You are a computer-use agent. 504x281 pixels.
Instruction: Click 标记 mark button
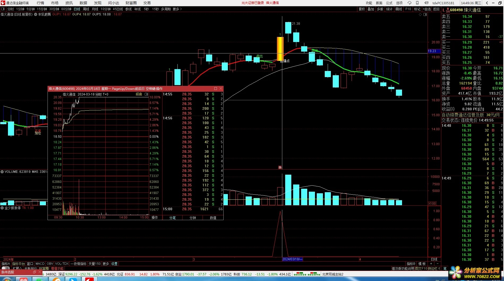point(417,9)
